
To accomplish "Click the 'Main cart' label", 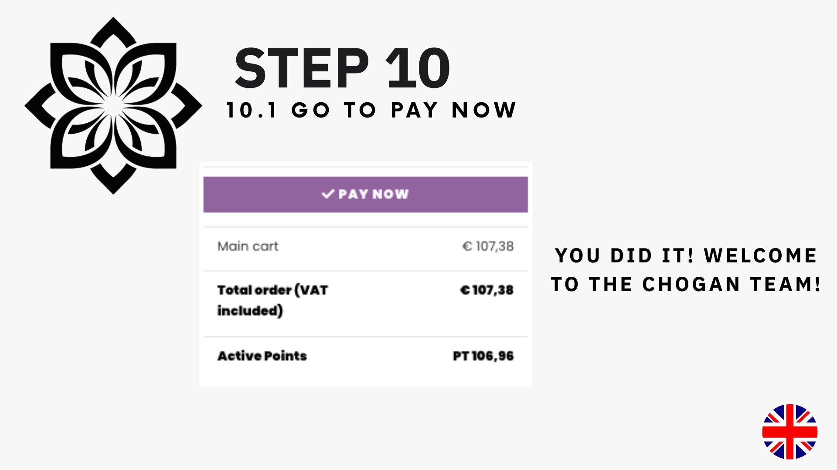I will (248, 246).
